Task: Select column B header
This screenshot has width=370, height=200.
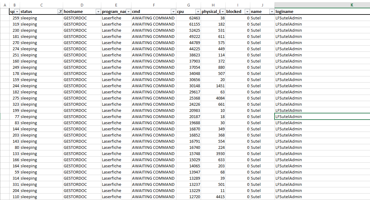Action: (x=14, y=5)
